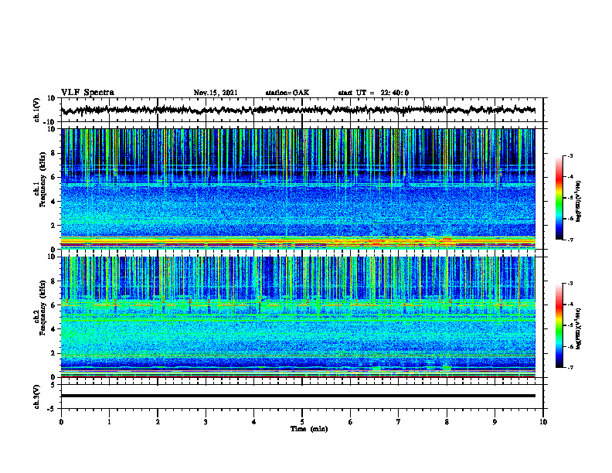
Task: Click the -7 label on the ch.2 color bar
Action: coord(569,367)
